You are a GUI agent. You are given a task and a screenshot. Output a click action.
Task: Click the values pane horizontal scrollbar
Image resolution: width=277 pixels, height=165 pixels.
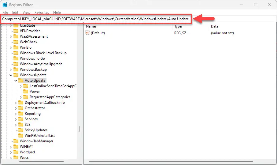point(171,161)
